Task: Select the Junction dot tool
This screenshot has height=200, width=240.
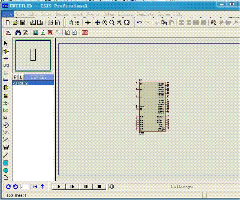Action: pyautogui.click(x=6, y=58)
